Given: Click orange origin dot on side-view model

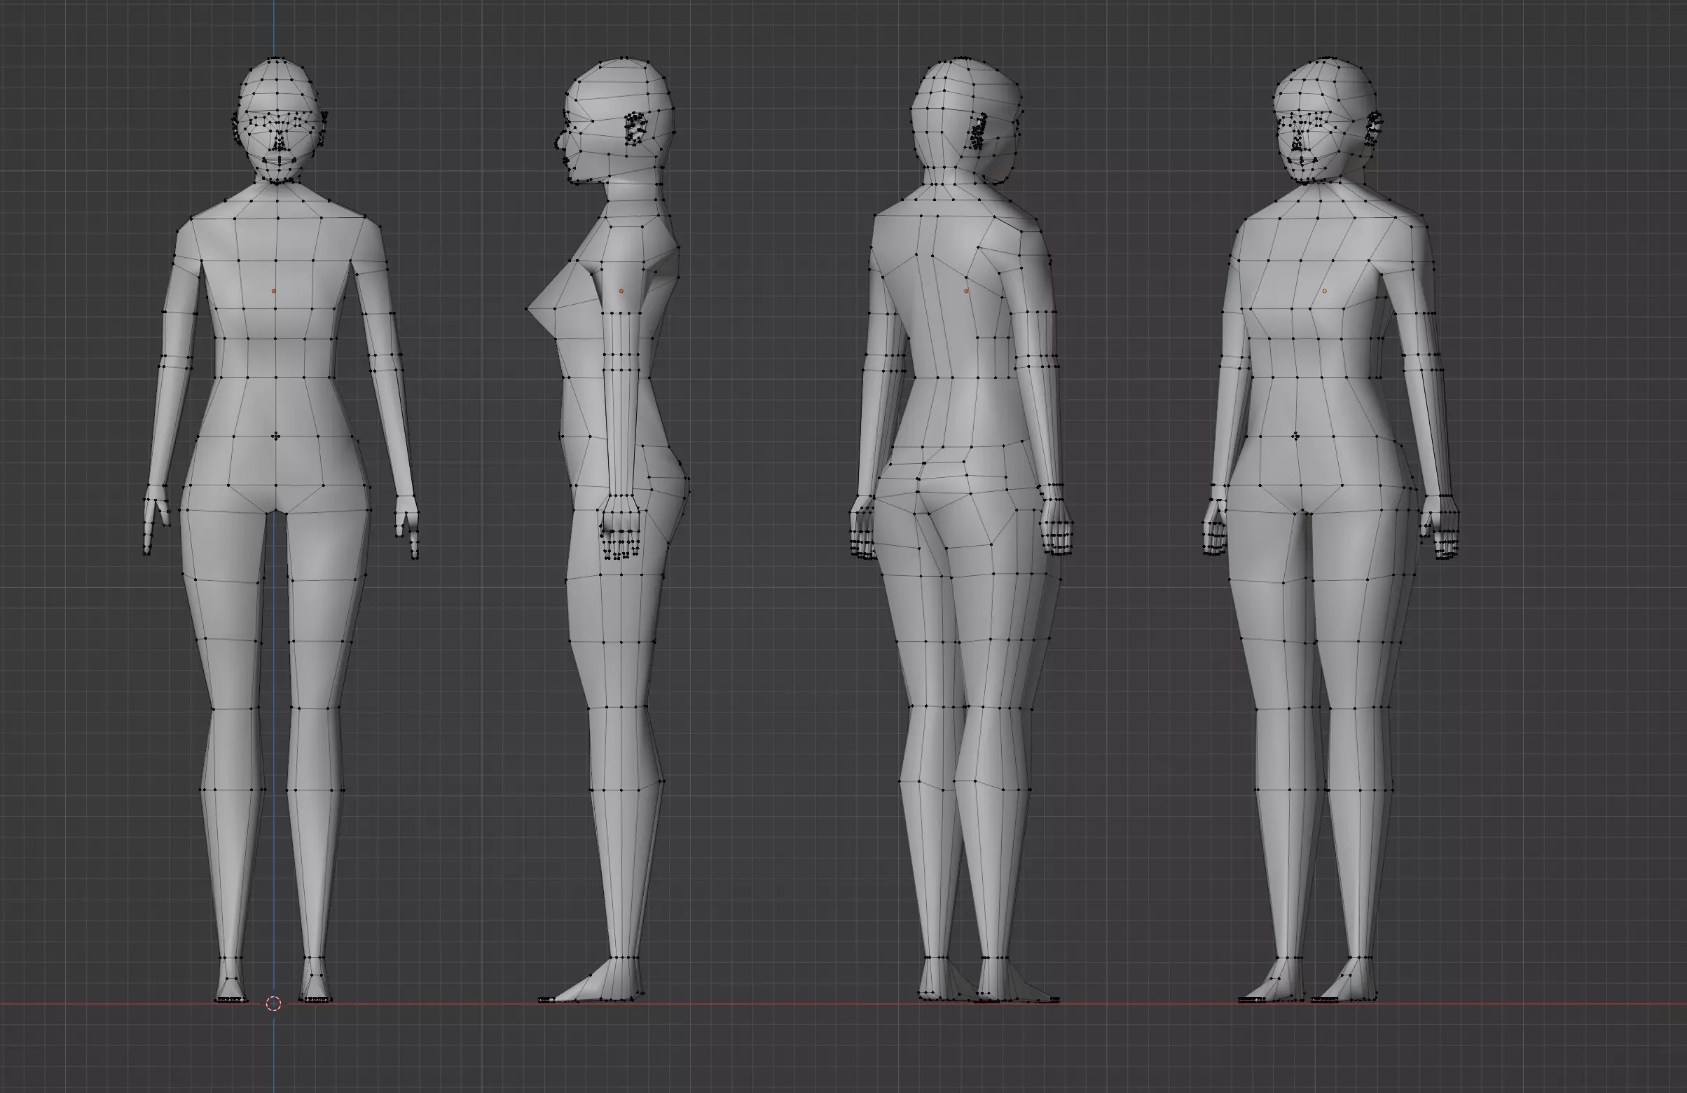Looking at the screenshot, I should (621, 291).
